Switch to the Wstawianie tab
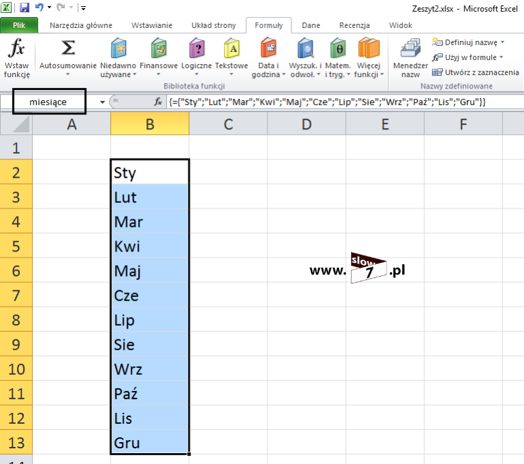The image size is (524, 464). [x=152, y=25]
